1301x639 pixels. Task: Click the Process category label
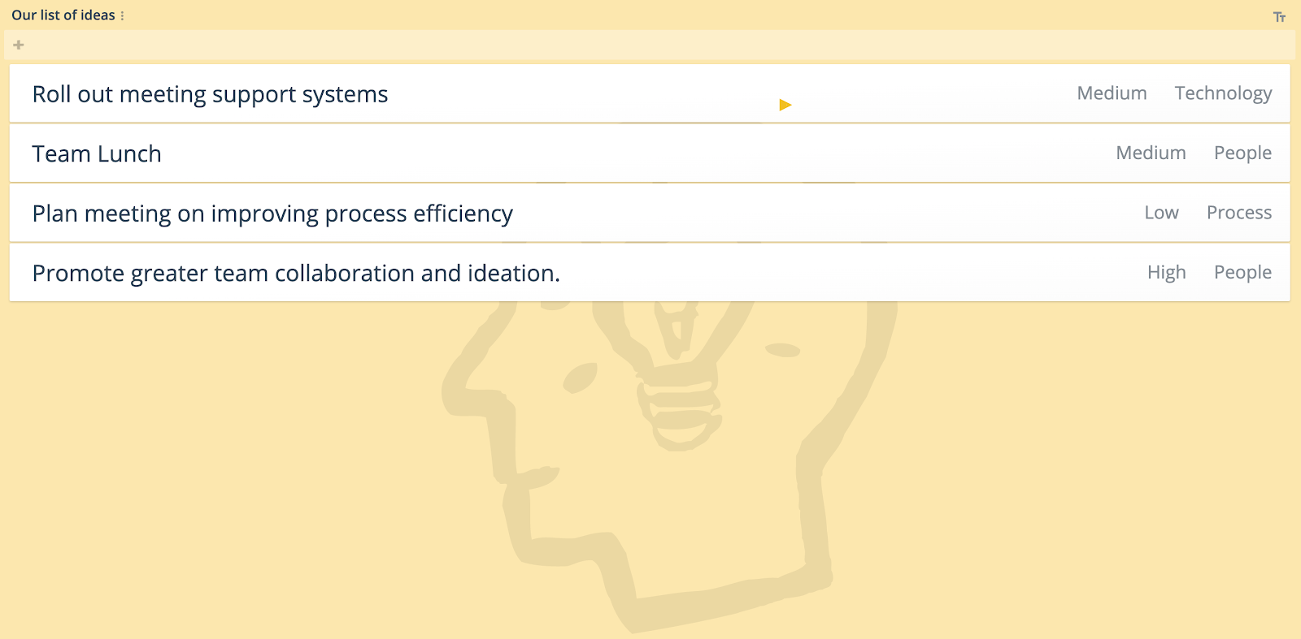coord(1238,213)
